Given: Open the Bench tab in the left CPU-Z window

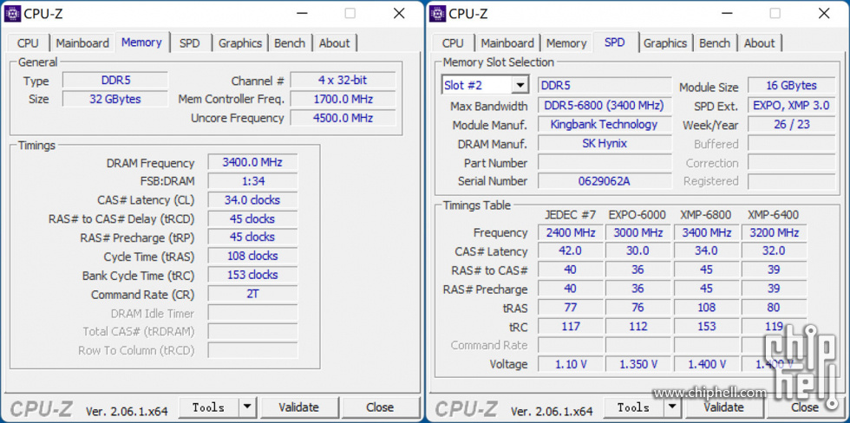Looking at the screenshot, I should coord(290,43).
